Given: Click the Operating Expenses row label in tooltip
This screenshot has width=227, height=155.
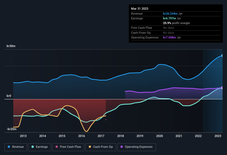Looking at the screenshot, I should coord(145,38).
